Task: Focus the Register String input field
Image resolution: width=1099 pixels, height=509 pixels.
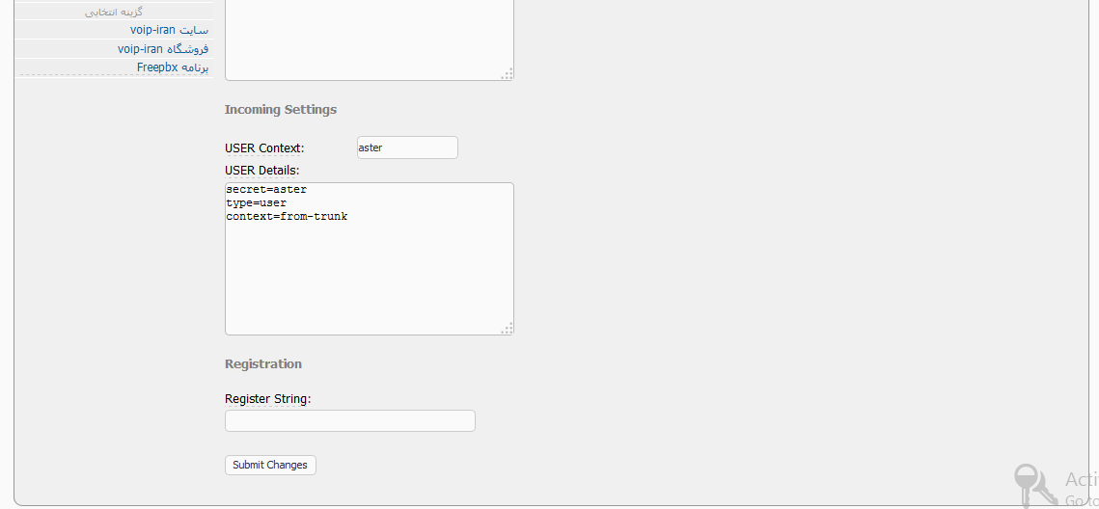Action: pos(349,421)
